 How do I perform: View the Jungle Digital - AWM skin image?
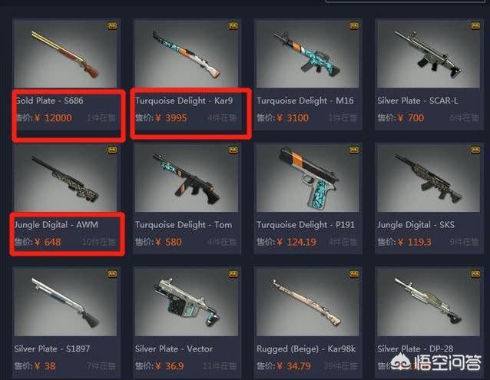pos(65,178)
